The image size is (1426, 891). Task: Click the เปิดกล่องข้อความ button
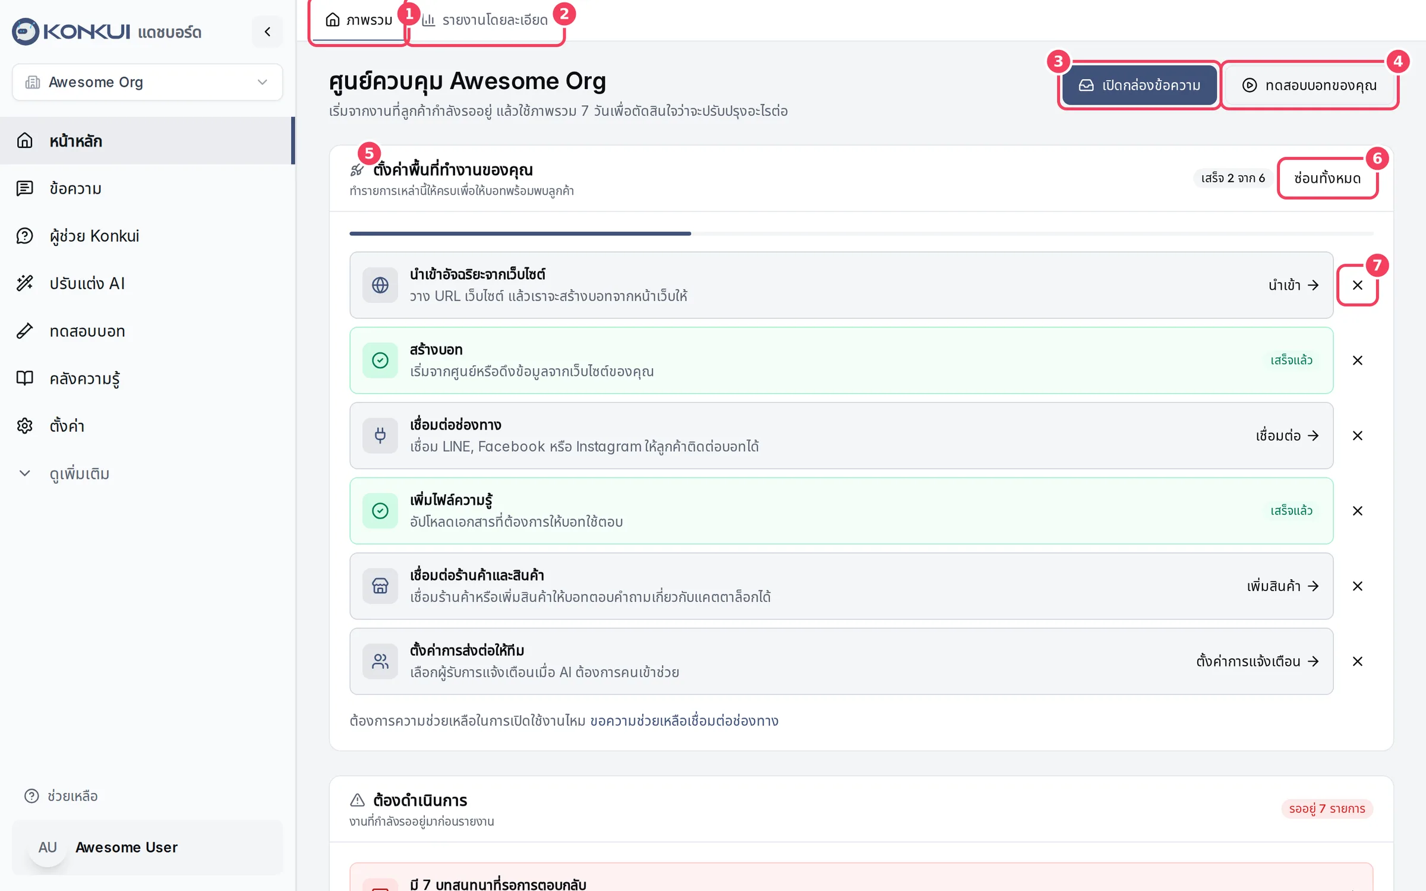click(1139, 86)
